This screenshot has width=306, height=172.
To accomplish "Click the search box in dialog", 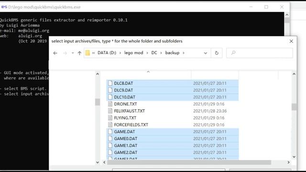I will [260, 53].
